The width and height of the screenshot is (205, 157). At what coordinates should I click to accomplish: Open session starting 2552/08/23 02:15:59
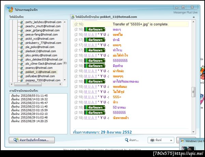[x=29, y=110]
